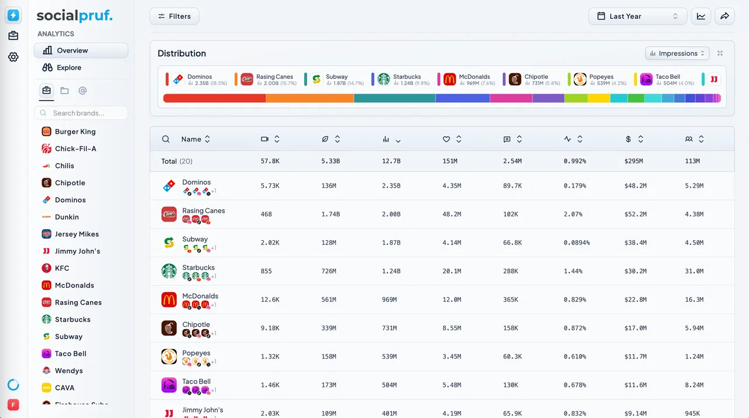The width and height of the screenshot is (749, 418).
Task: Open the briefcase icon in left rail
Action: (13, 36)
